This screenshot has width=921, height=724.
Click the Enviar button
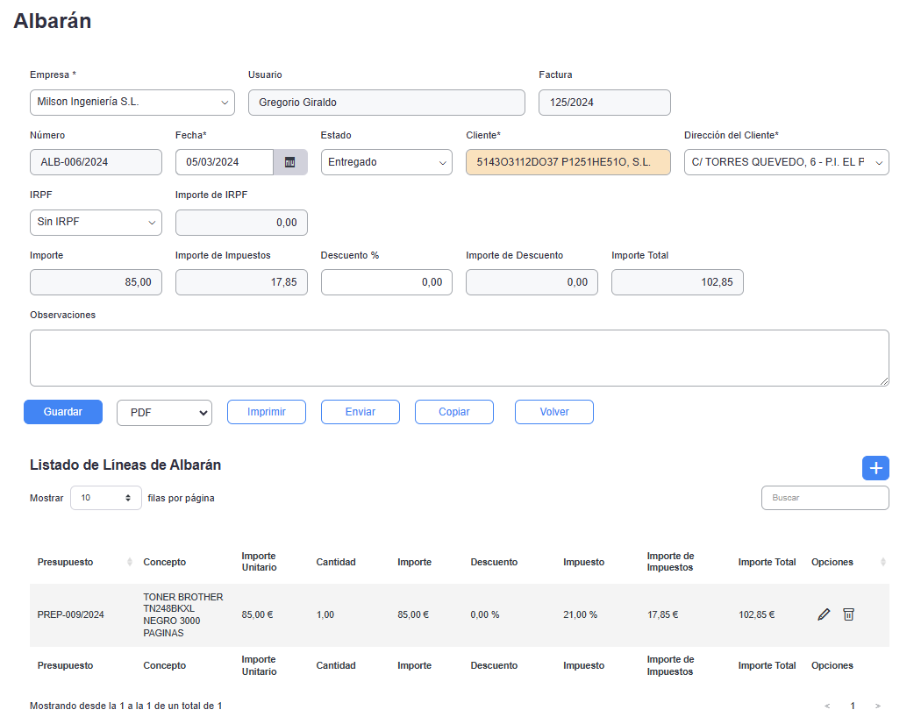(x=361, y=412)
